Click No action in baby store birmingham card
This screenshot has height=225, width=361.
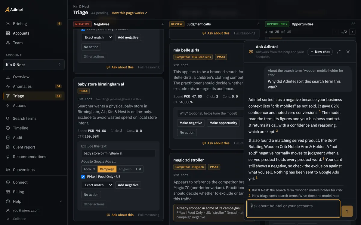91,195
